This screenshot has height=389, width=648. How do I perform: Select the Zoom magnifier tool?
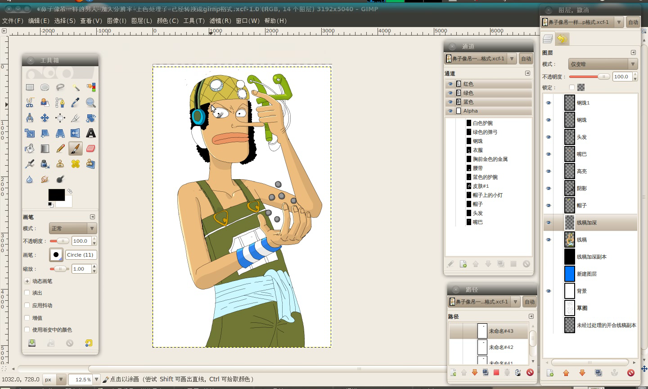tap(90, 103)
